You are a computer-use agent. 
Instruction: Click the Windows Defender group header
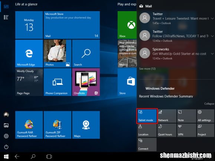160,88
